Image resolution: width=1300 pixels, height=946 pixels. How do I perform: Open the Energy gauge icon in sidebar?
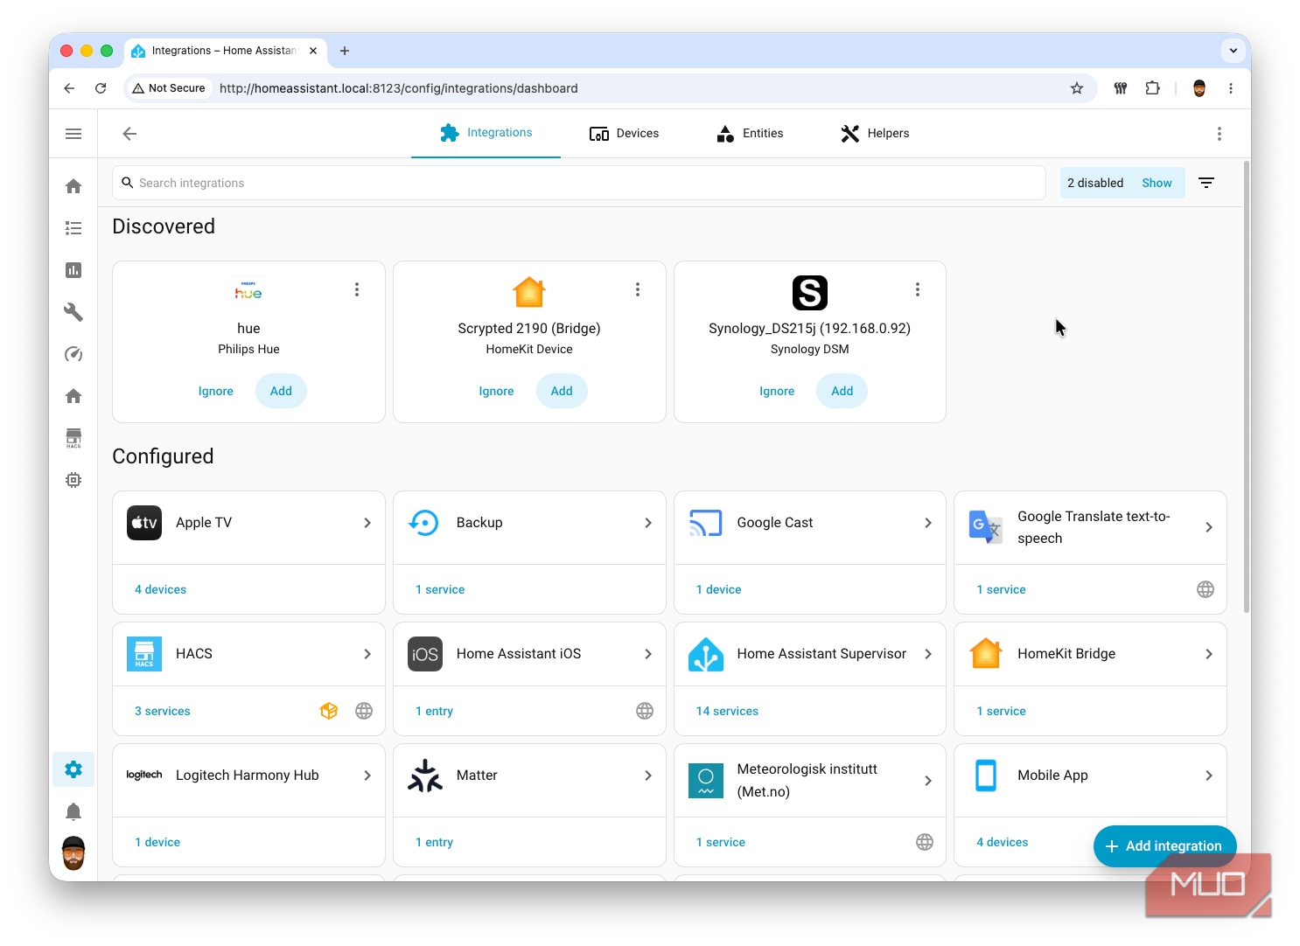coord(73,354)
